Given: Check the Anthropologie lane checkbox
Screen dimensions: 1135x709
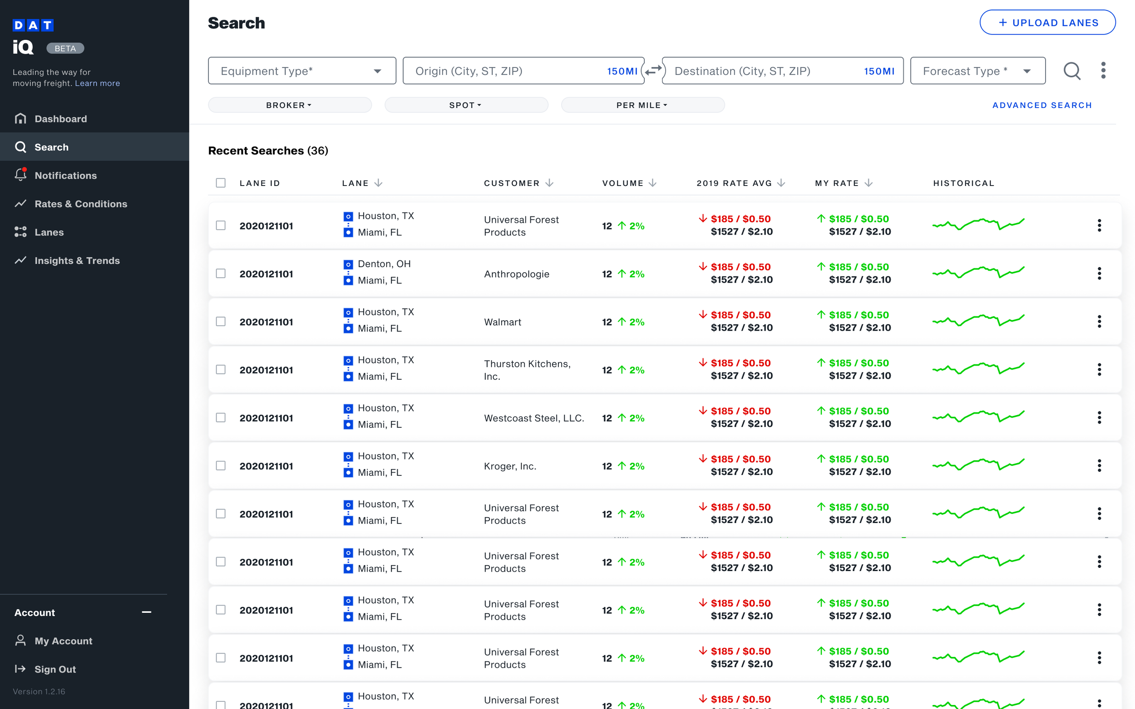Looking at the screenshot, I should pos(221,274).
